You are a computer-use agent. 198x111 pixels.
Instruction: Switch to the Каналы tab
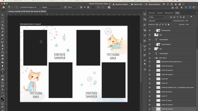[x=160, y=13]
